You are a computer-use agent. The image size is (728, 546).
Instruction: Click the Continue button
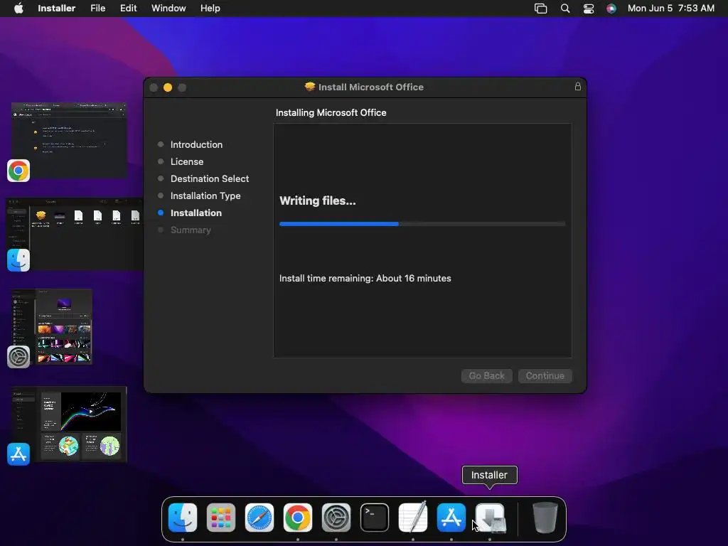[x=545, y=375]
